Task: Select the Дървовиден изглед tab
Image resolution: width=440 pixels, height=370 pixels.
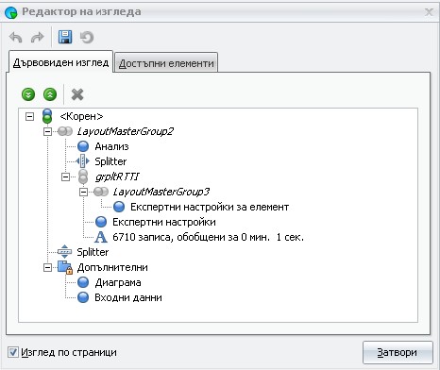Action: point(60,62)
